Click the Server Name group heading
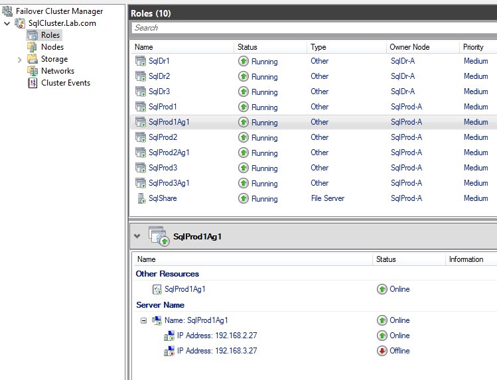The width and height of the screenshot is (497, 380). (x=160, y=305)
